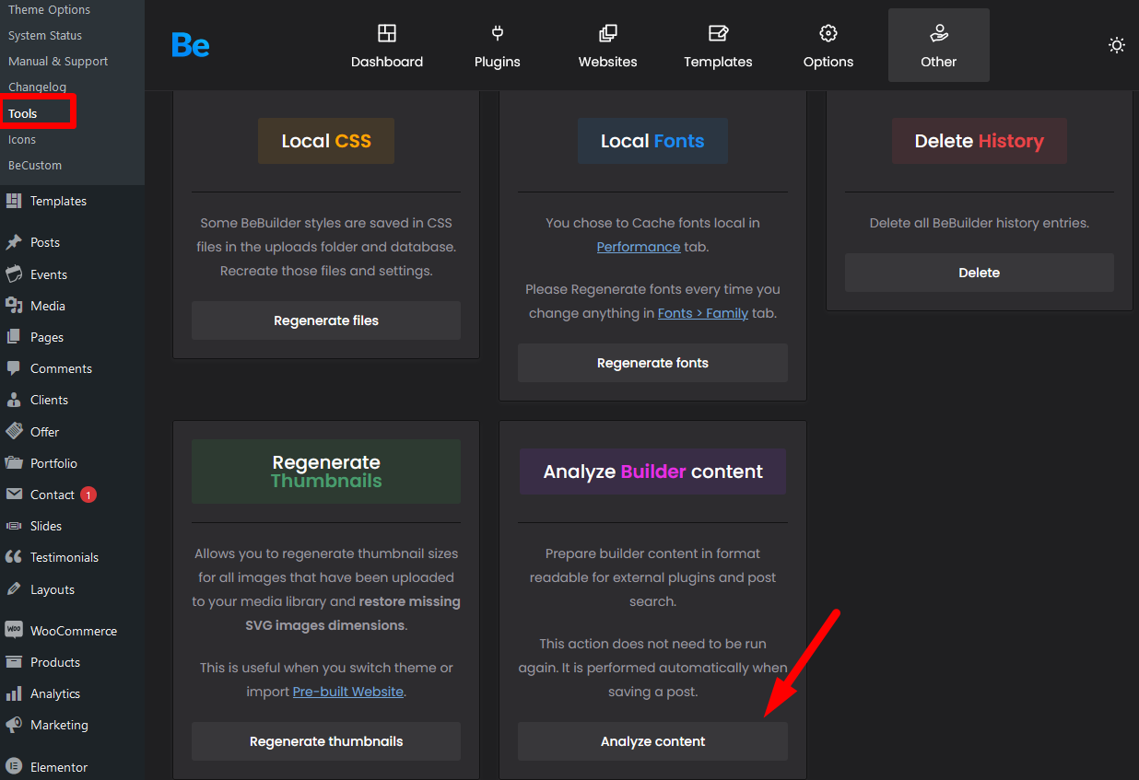This screenshot has width=1139, height=780.
Task: Click the Products box icon
Action: coord(14,662)
